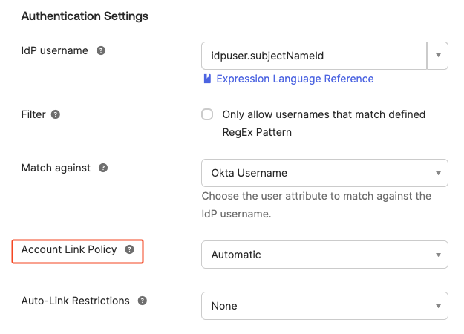Click the Authentication Settings heading
The width and height of the screenshot is (464, 334).
pyautogui.click(x=85, y=16)
